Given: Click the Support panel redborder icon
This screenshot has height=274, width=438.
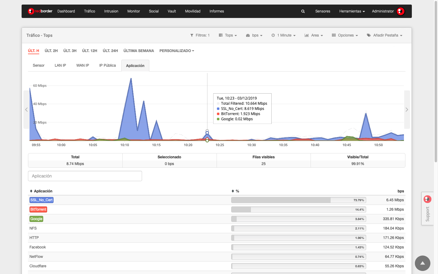Looking at the screenshot, I should pos(427,199).
